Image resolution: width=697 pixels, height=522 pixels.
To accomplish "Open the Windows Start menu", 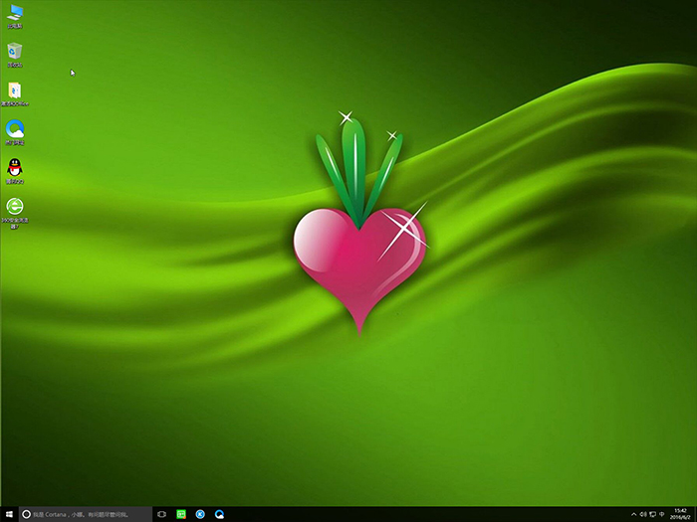I will click(x=8, y=514).
